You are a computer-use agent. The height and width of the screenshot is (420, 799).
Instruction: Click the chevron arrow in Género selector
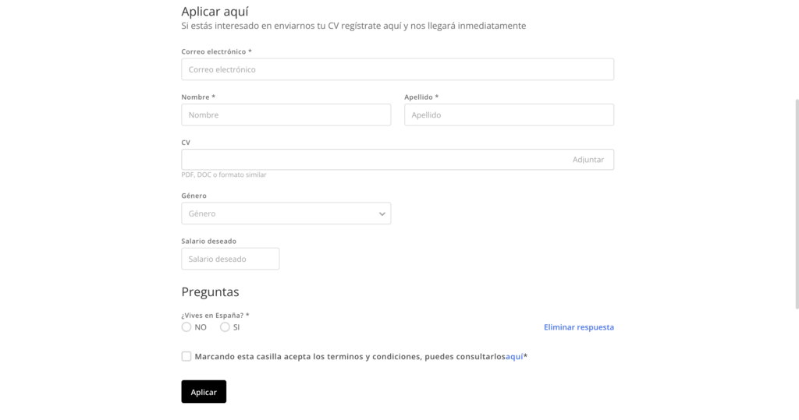(382, 214)
